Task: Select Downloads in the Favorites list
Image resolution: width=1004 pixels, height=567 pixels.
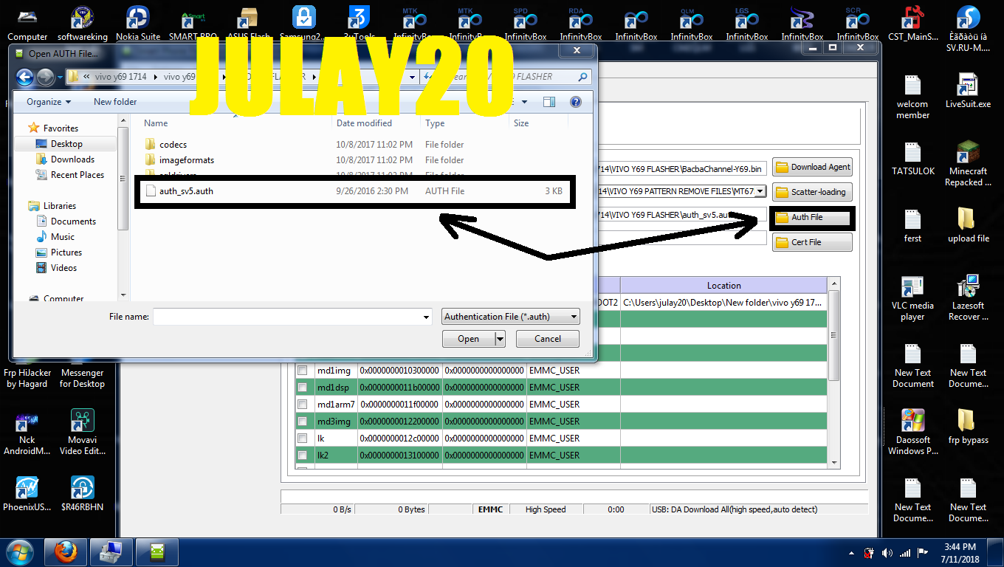Action: pos(72,159)
